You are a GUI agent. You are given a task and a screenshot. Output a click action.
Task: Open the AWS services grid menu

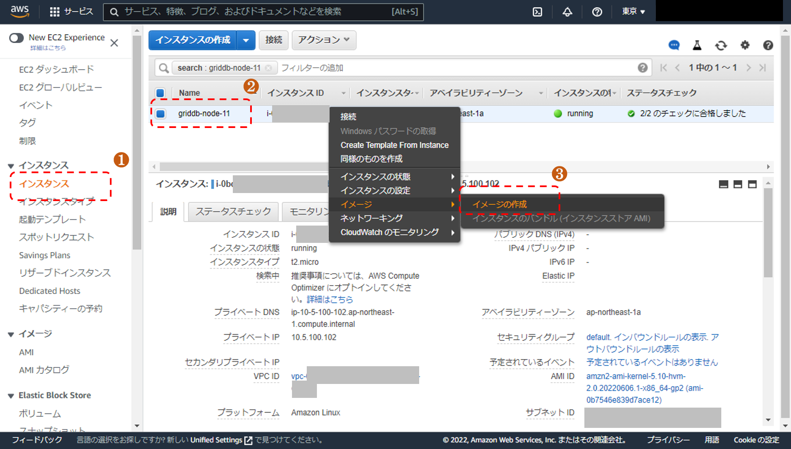pos(55,12)
